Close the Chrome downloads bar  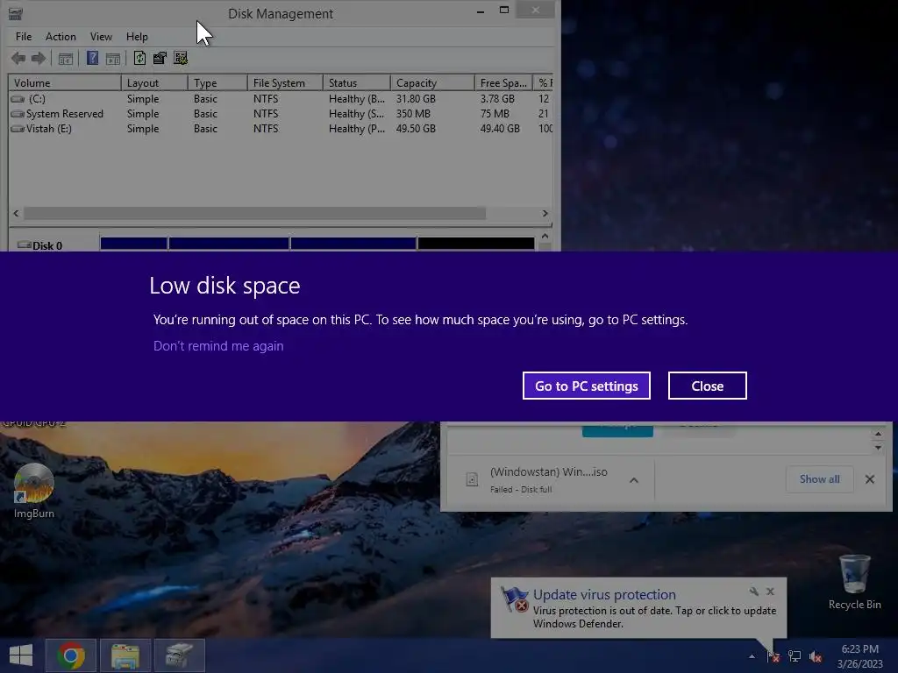pos(870,479)
